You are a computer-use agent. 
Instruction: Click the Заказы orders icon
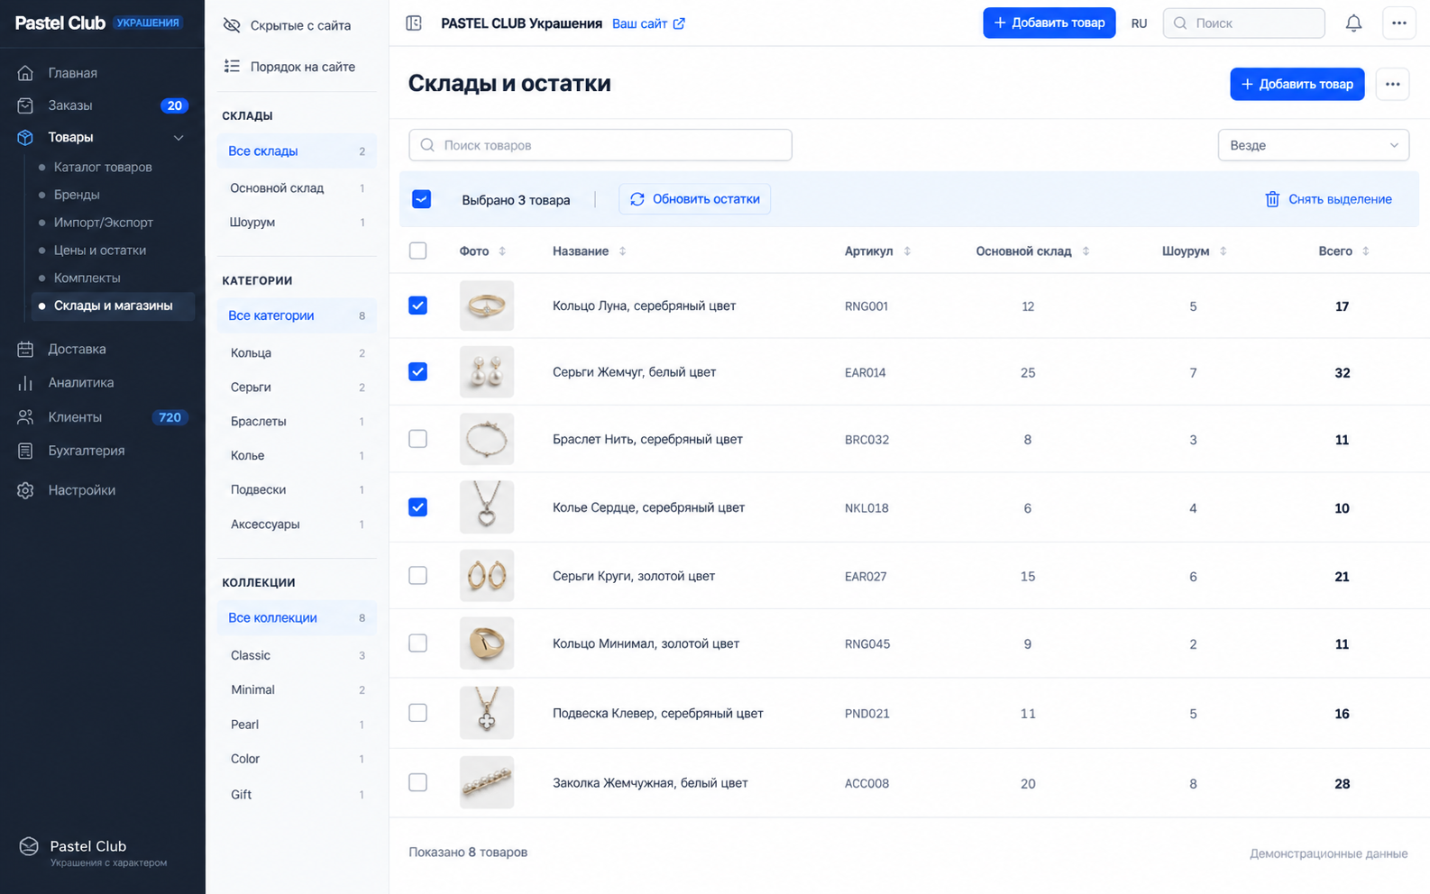click(25, 105)
